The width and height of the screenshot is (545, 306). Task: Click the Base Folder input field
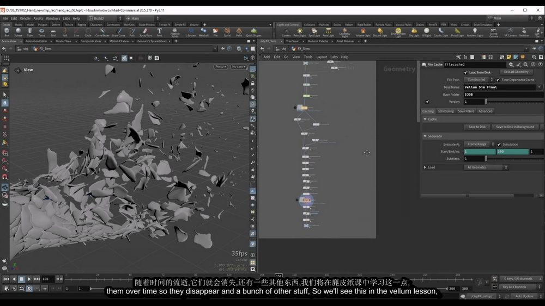click(x=503, y=95)
